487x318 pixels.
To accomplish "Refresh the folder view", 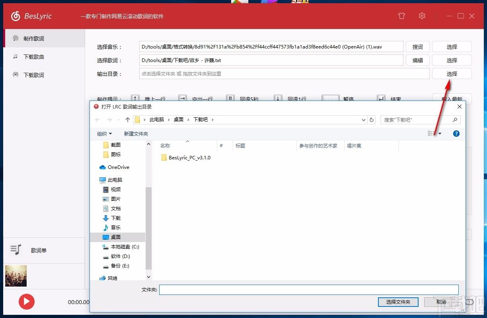I will (x=372, y=120).
